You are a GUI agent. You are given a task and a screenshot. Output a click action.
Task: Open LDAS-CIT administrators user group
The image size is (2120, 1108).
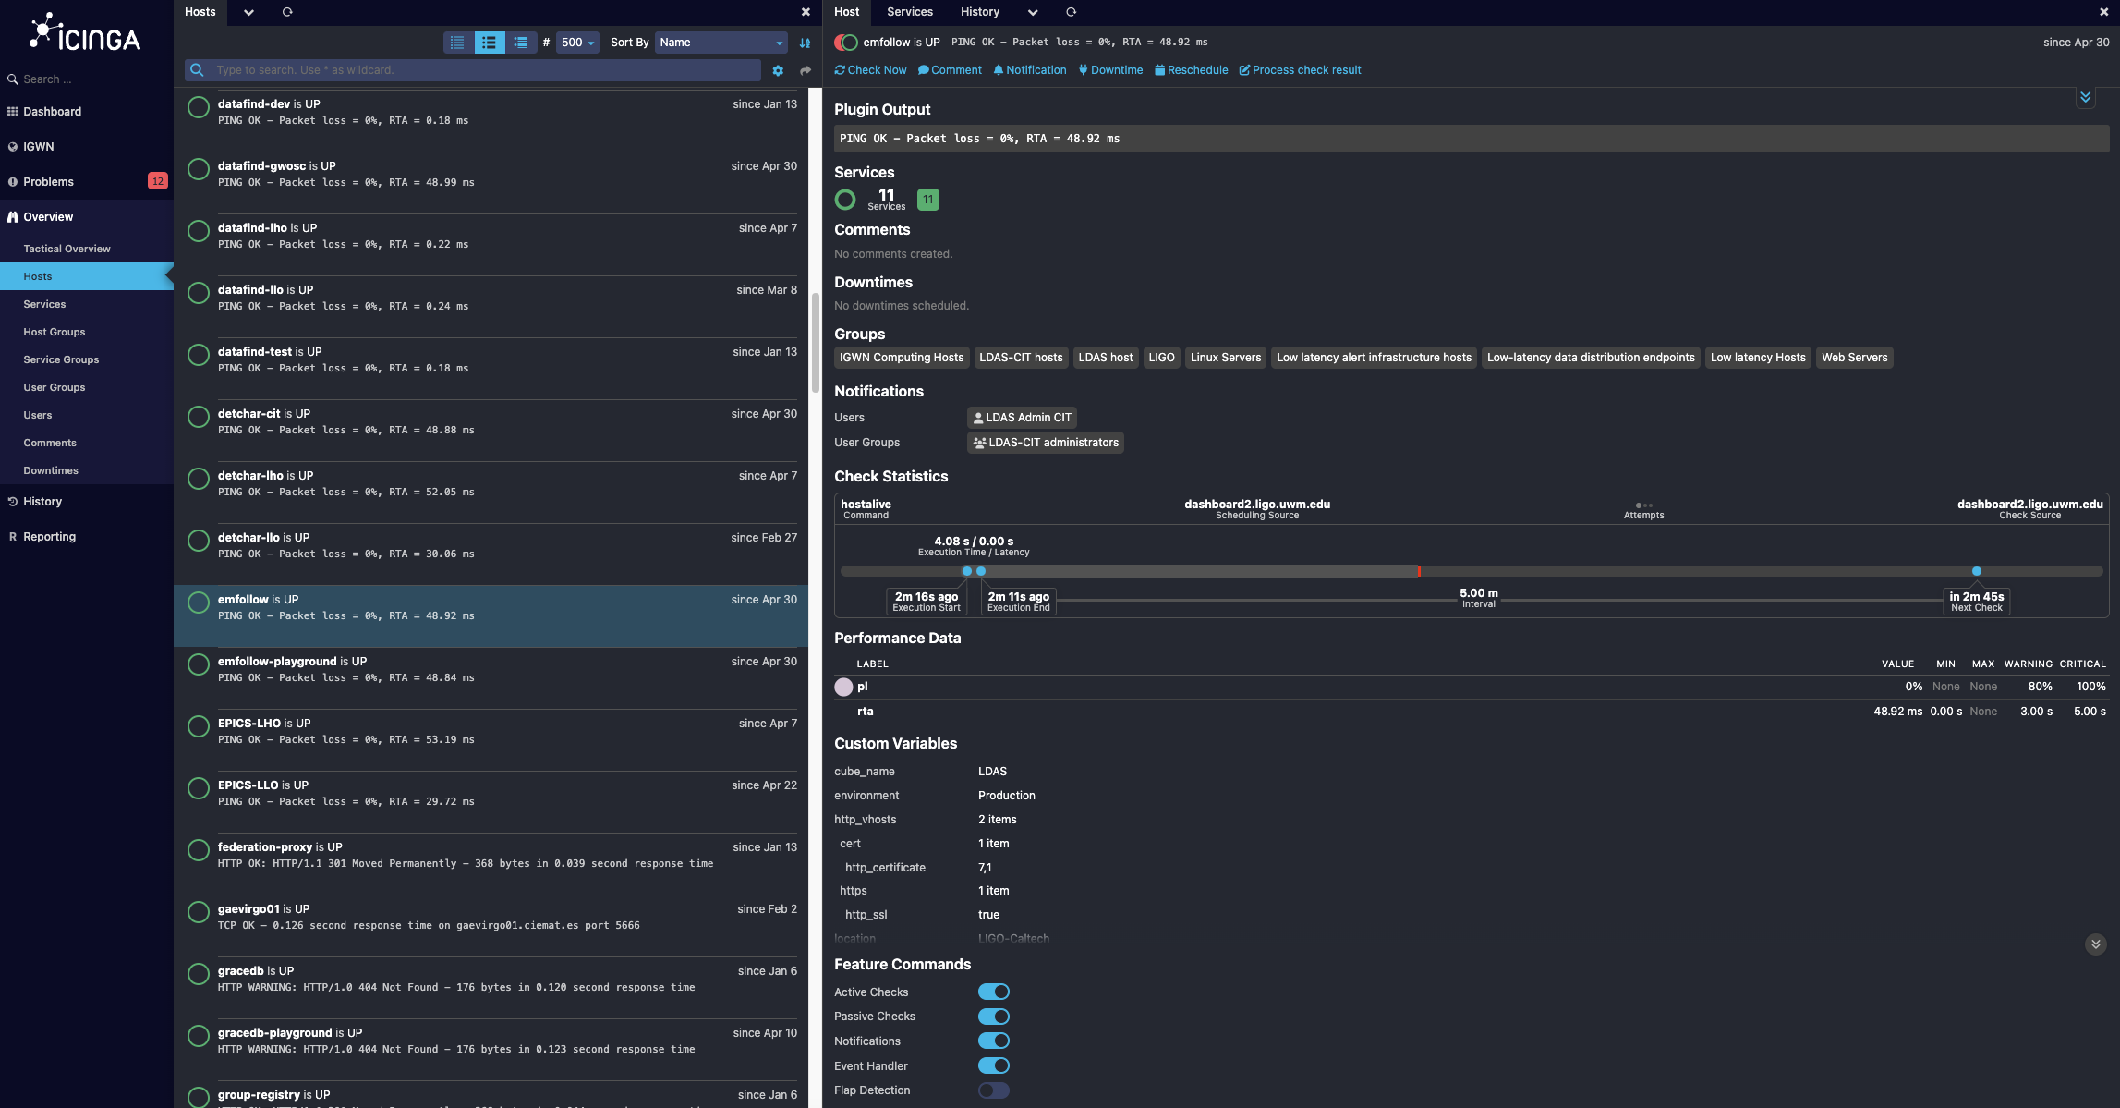[1045, 443]
